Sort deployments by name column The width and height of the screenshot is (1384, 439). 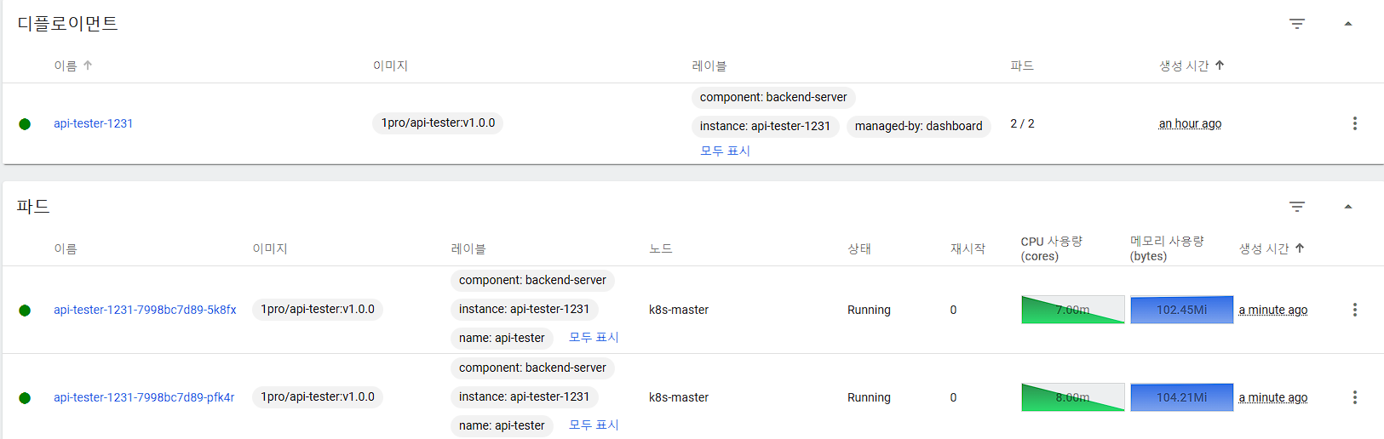point(66,66)
